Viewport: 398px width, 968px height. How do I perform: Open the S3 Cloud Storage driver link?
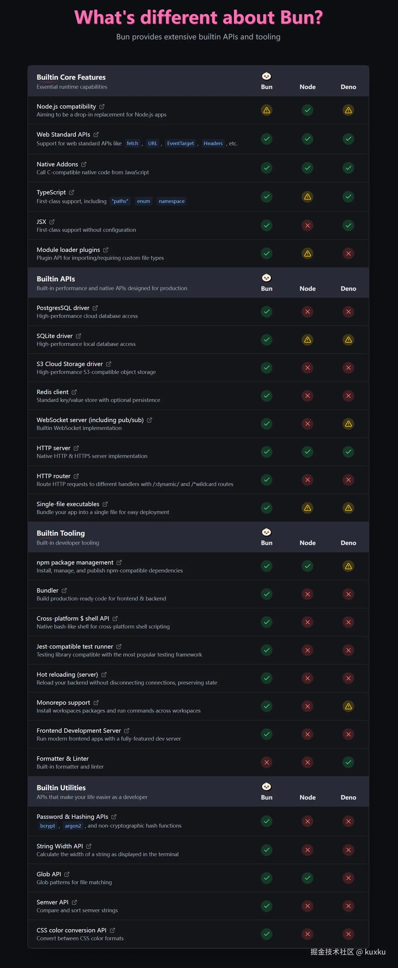69,364
